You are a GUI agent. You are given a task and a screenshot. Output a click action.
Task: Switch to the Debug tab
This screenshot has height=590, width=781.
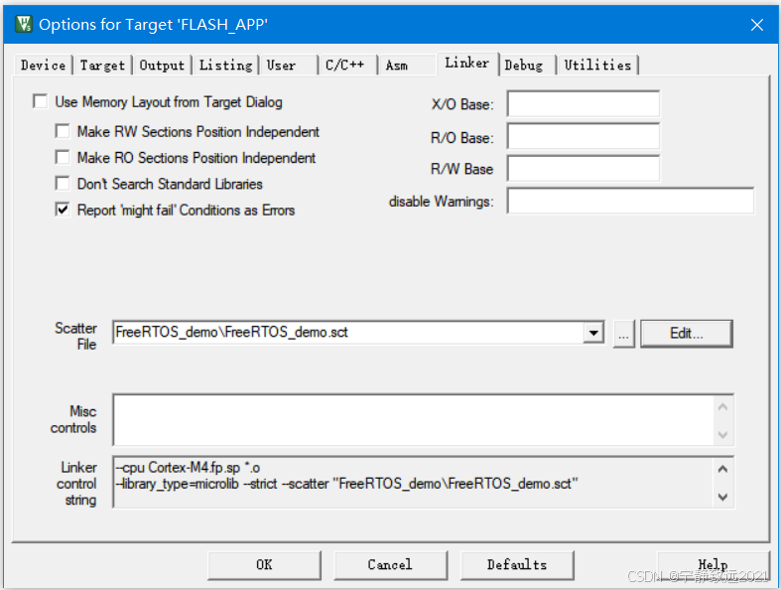(x=527, y=66)
